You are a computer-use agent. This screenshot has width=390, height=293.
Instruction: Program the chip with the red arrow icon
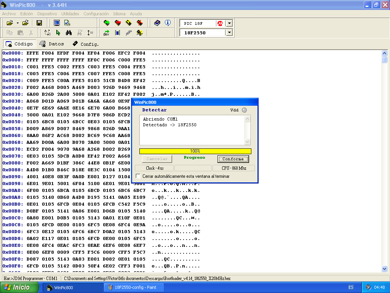pos(118,23)
